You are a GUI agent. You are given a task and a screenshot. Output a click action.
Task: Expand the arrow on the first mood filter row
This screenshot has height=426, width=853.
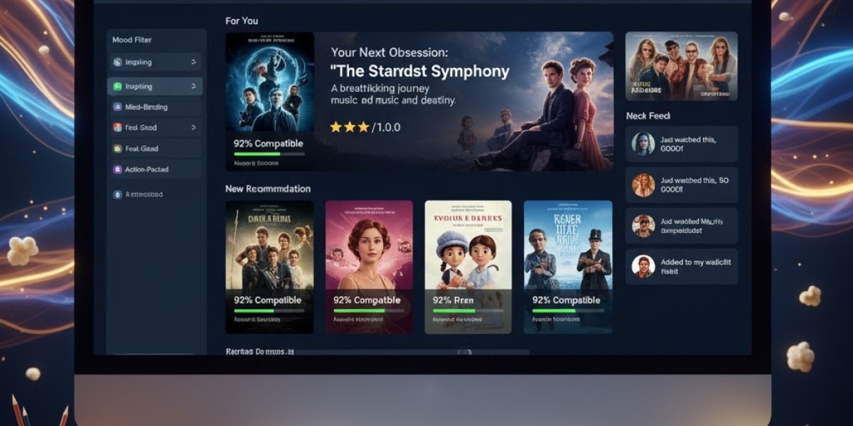click(193, 62)
